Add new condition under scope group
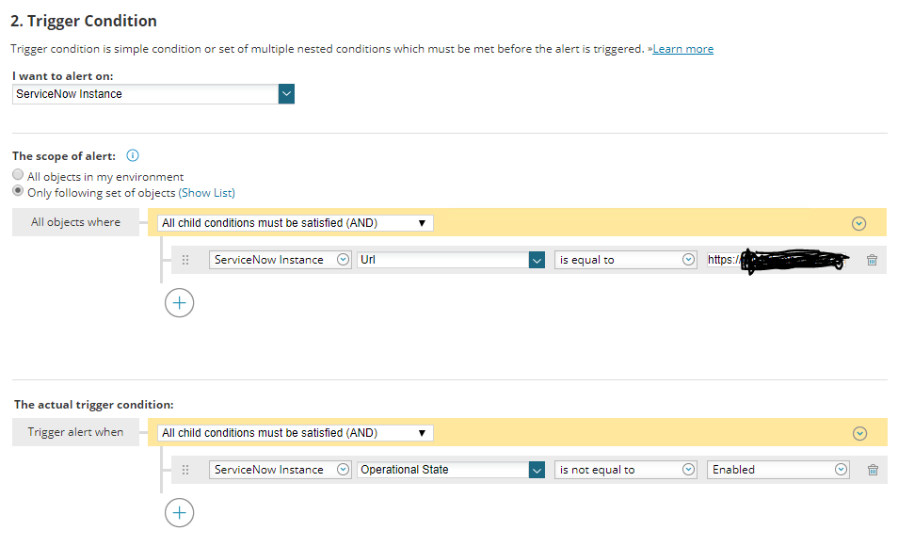This screenshot has width=914, height=546. (180, 303)
